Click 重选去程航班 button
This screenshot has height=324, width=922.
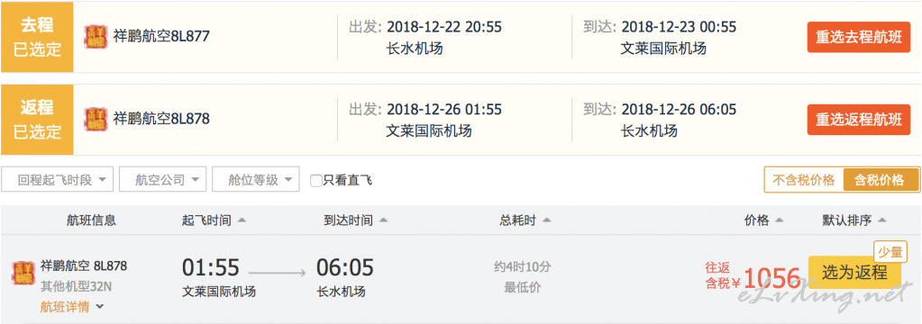pyautogui.click(x=859, y=37)
